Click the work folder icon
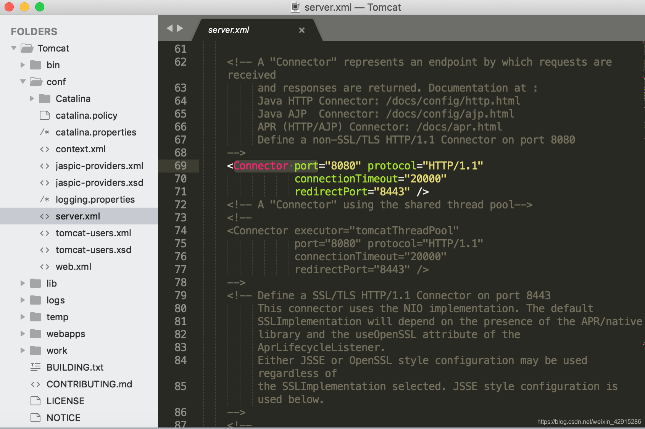This screenshot has height=429, width=645. 35,350
